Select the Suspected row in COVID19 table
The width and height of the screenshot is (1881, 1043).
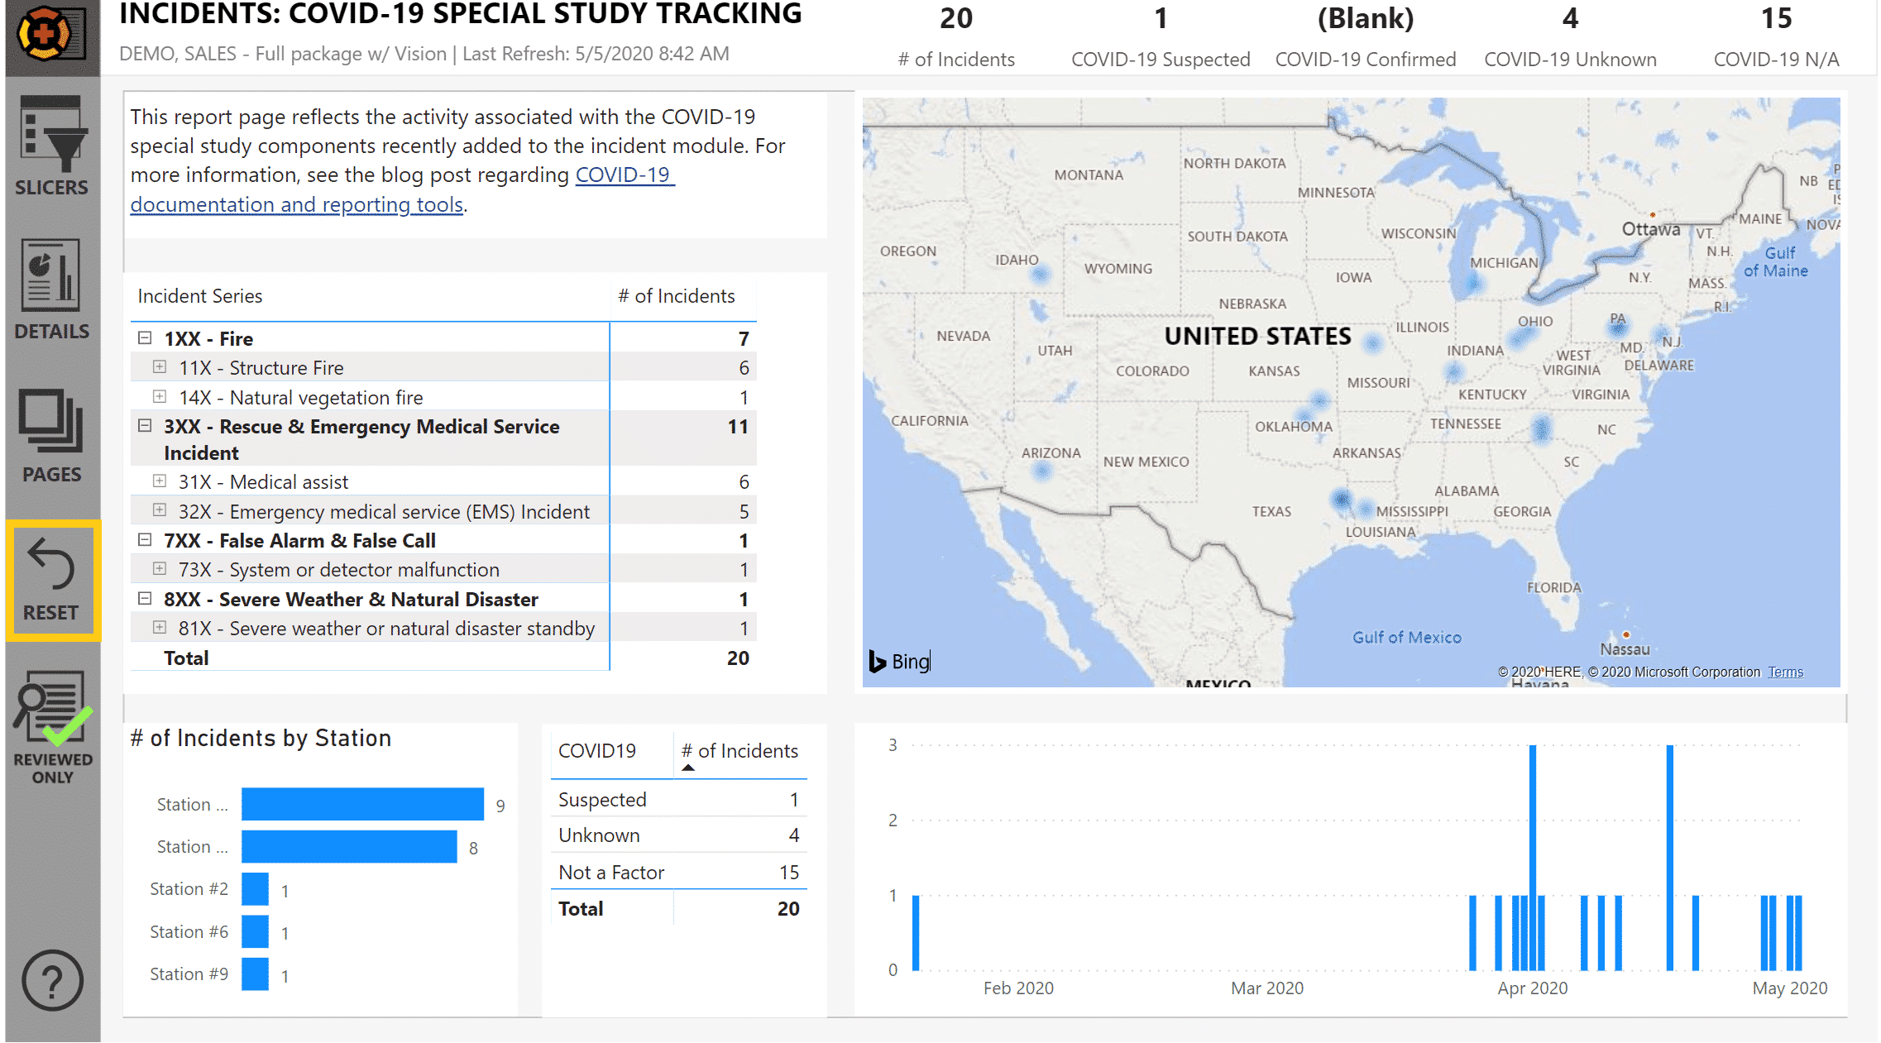602,800
